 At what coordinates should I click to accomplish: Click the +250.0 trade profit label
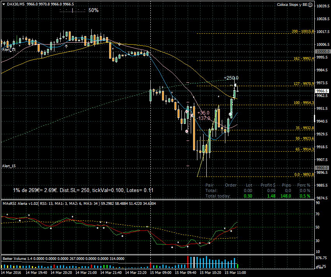pyautogui.click(x=231, y=78)
